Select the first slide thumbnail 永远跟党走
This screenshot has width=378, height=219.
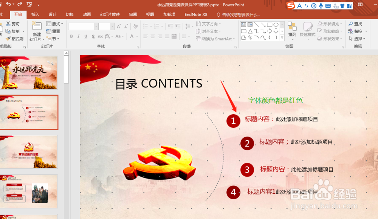coord(29,73)
